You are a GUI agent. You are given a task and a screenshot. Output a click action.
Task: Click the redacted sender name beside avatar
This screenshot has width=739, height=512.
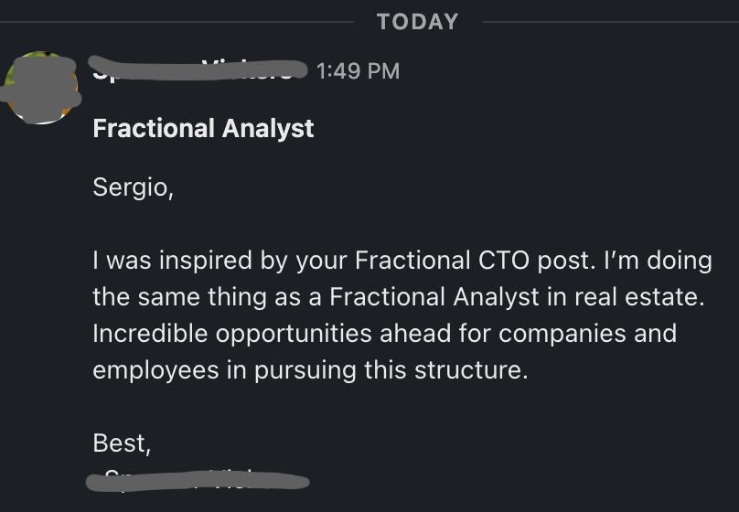[x=198, y=69]
